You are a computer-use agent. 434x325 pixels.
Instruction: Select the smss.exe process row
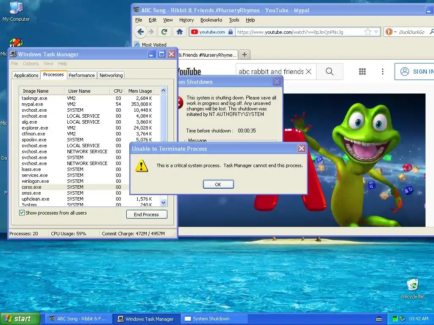coord(74,193)
